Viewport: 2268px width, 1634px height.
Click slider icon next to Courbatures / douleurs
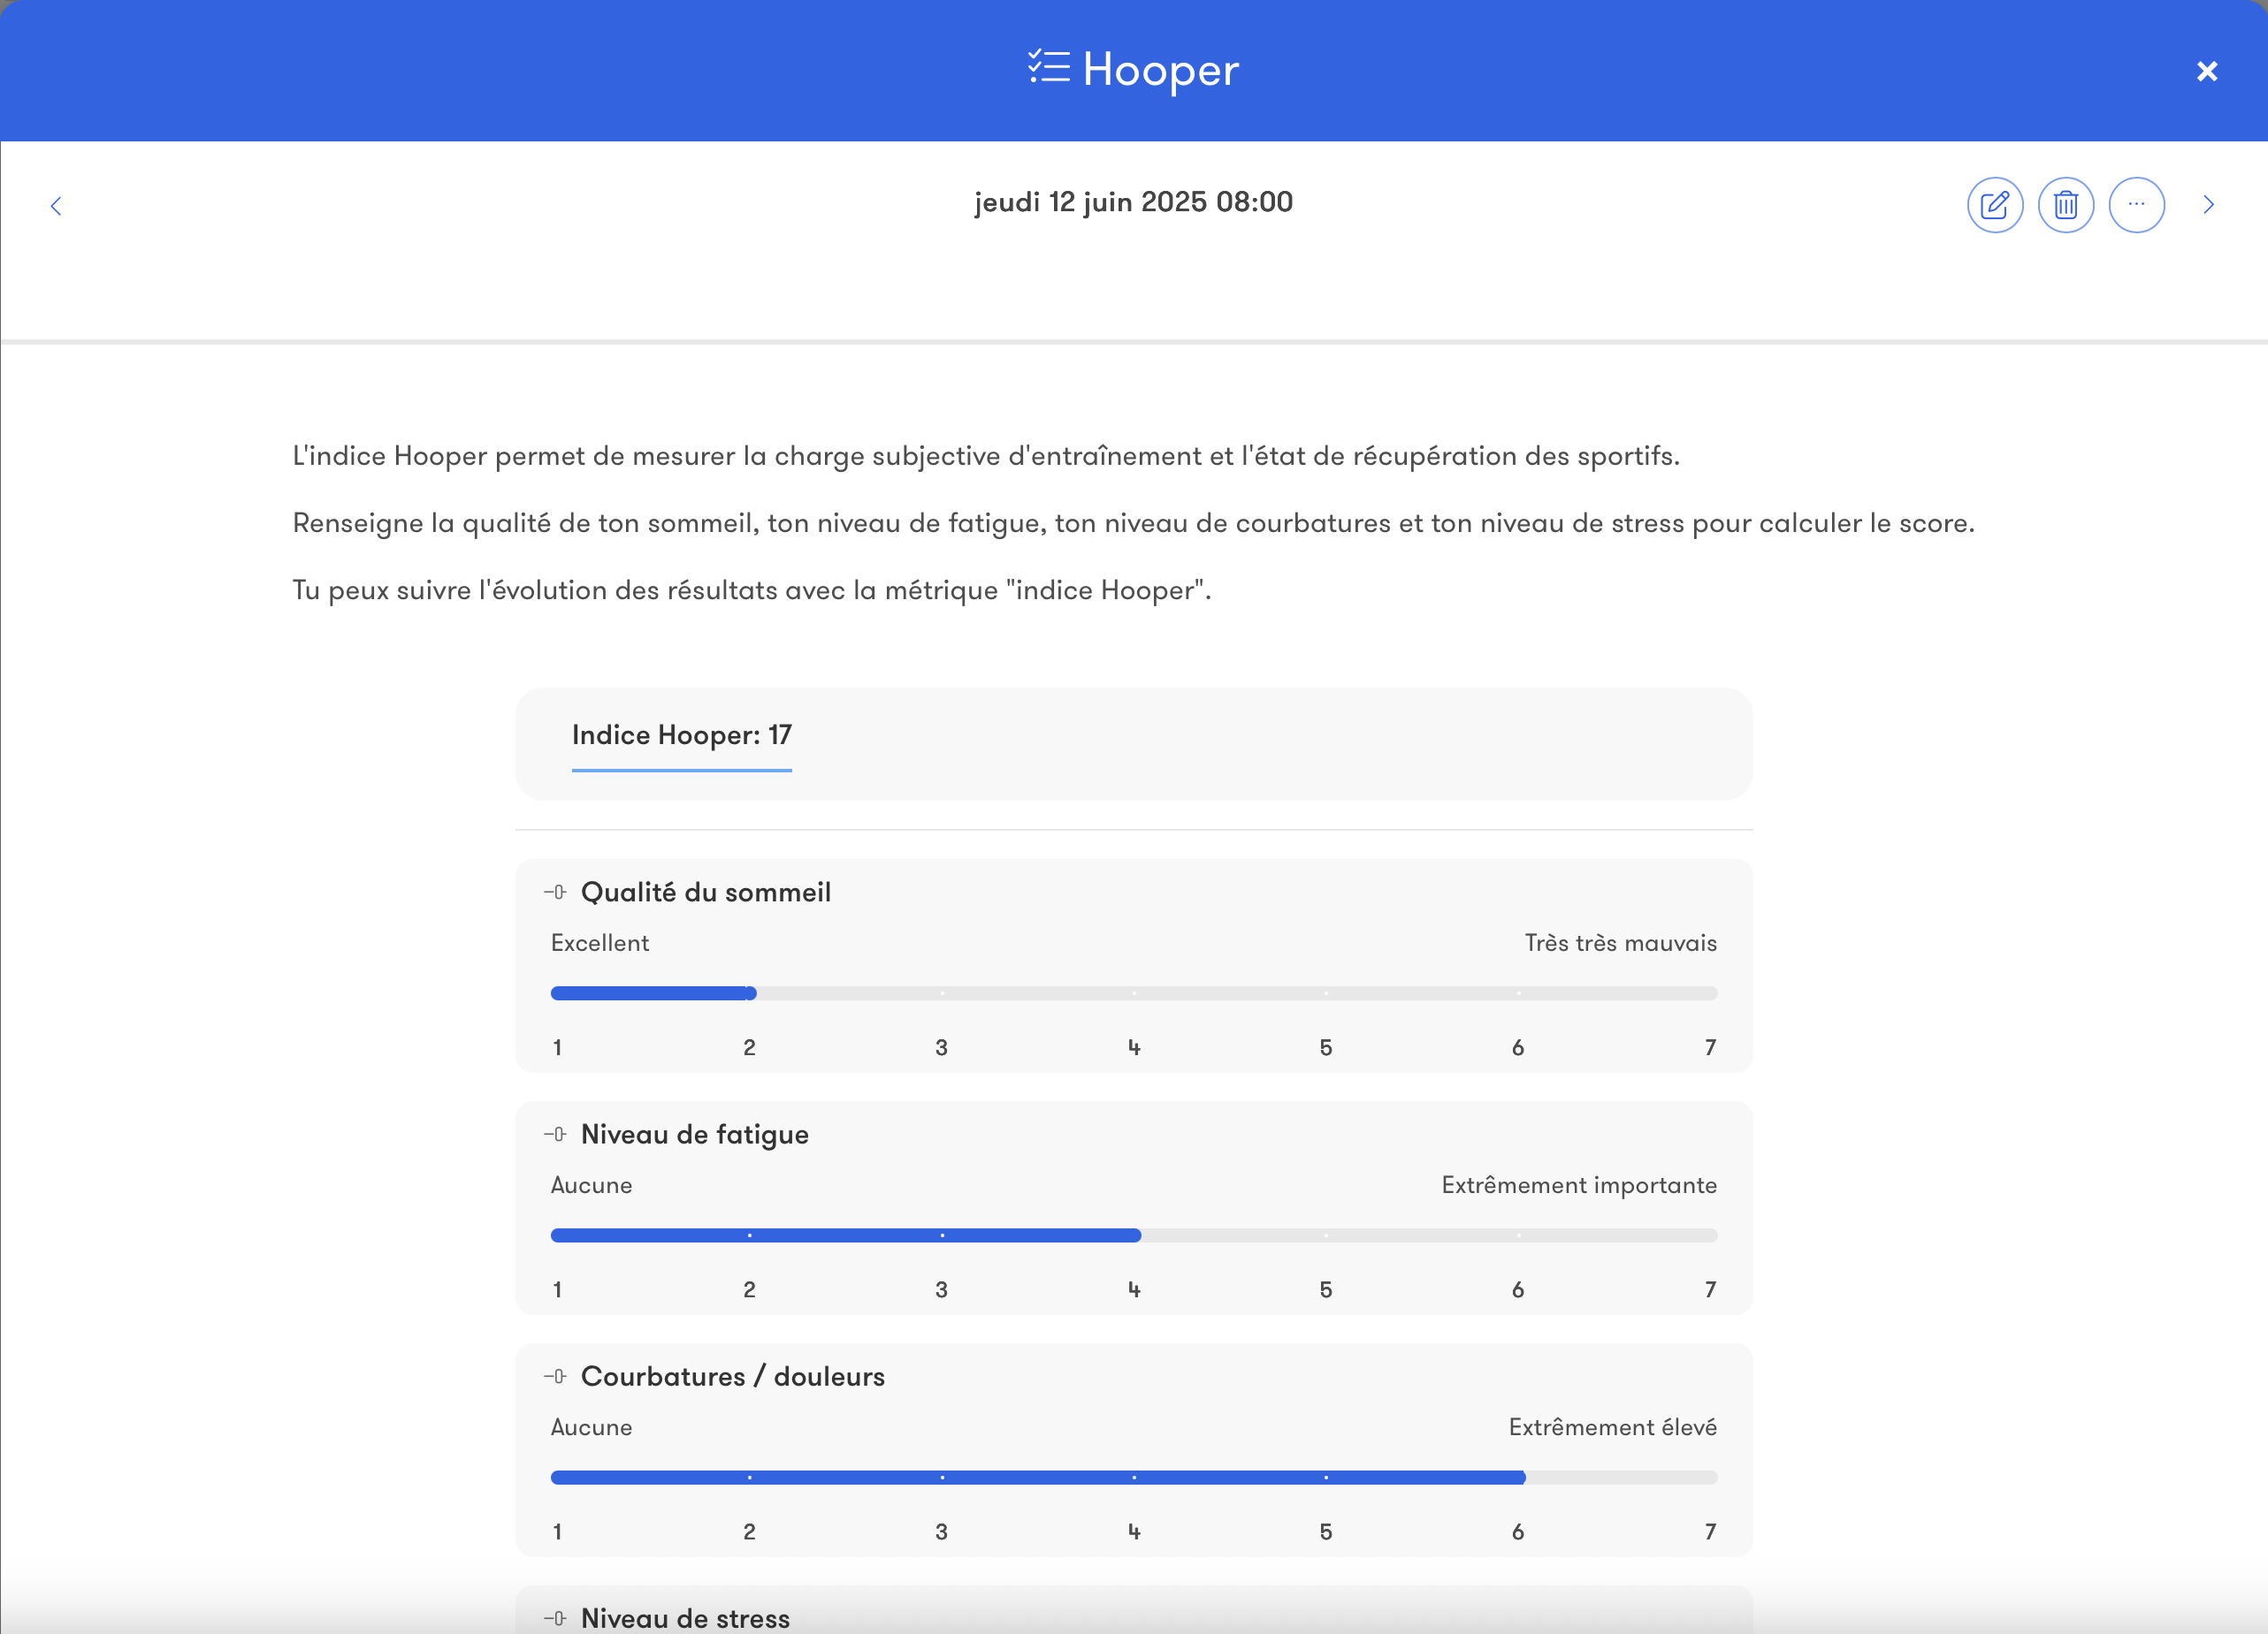tap(556, 1376)
